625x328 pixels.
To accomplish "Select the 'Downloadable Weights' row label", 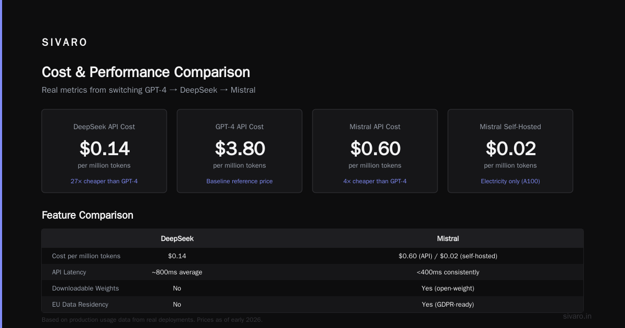I will [x=85, y=288].
